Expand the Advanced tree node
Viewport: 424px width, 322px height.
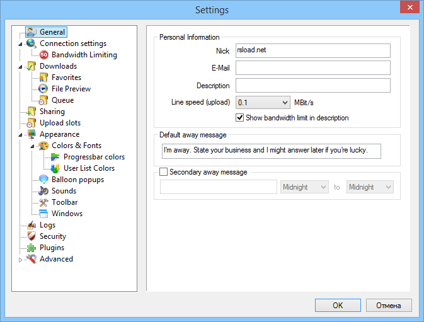coord(20,260)
